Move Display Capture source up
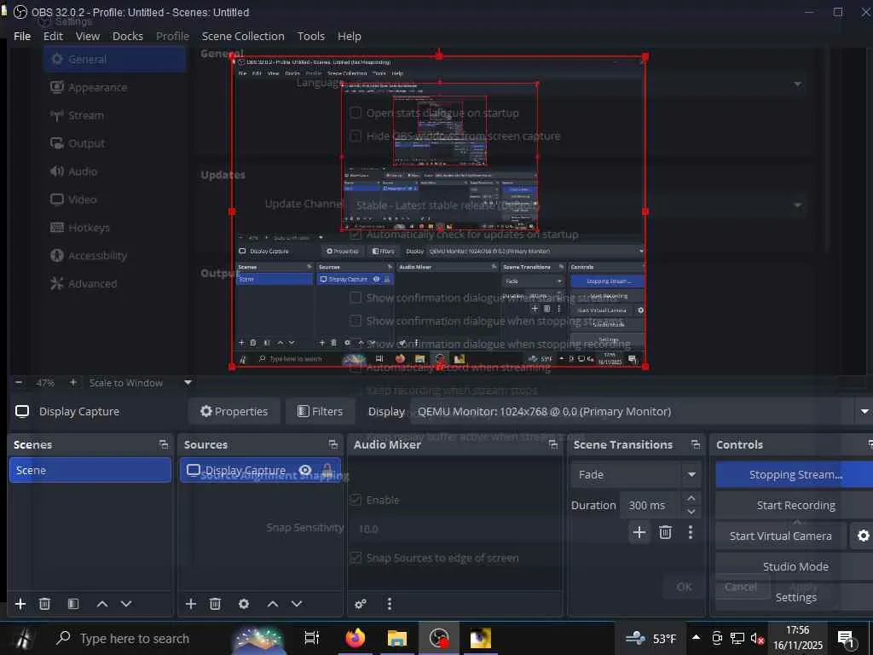The image size is (873, 655). pyautogui.click(x=273, y=604)
